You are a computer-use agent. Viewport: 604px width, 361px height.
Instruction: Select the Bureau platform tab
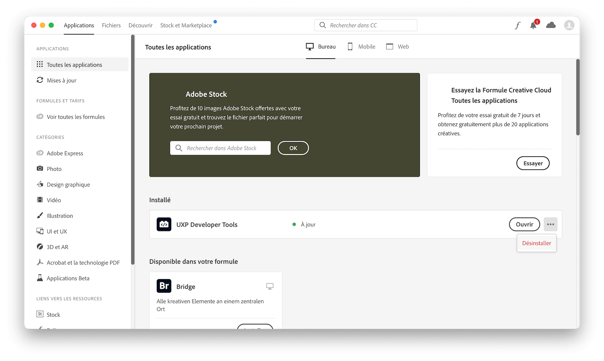click(x=320, y=47)
